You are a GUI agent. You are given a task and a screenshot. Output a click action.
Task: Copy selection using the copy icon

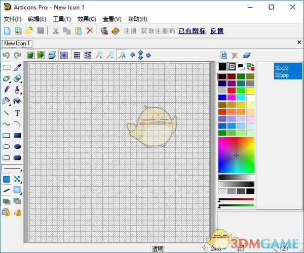pos(67,31)
